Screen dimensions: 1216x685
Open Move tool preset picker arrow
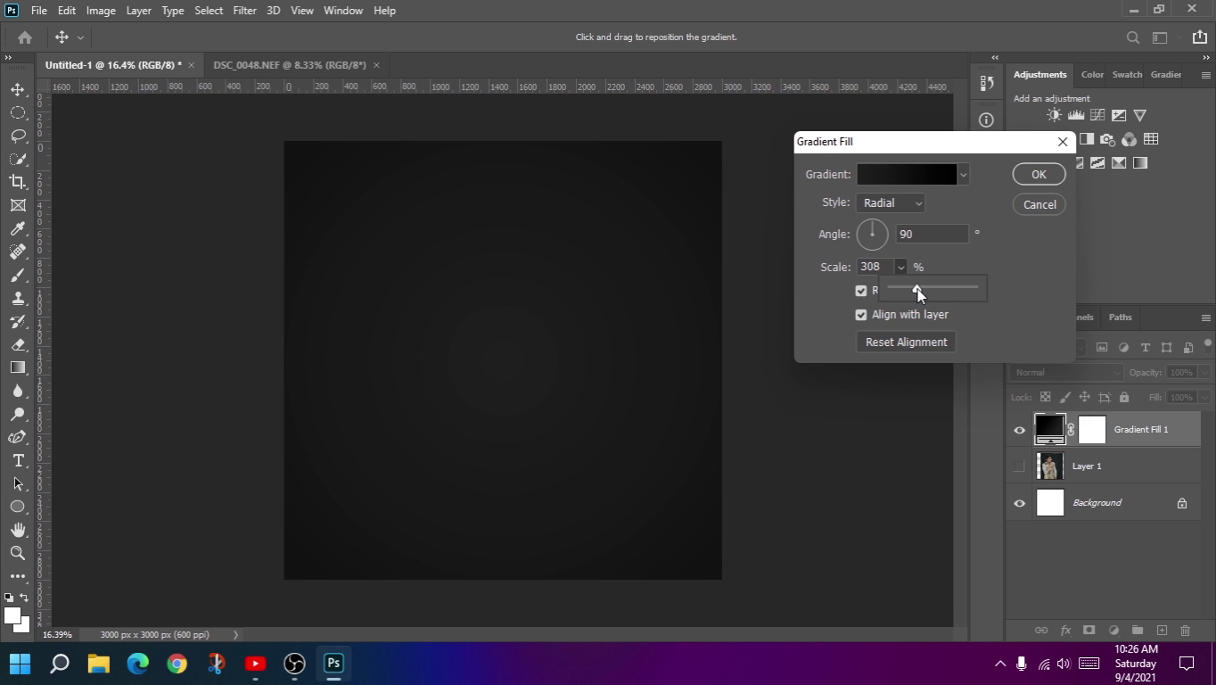point(80,37)
